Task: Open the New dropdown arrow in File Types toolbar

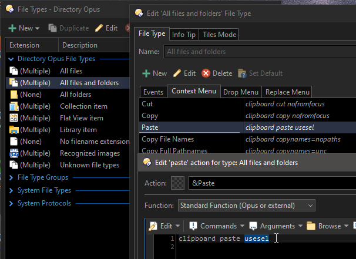Action: [38, 28]
